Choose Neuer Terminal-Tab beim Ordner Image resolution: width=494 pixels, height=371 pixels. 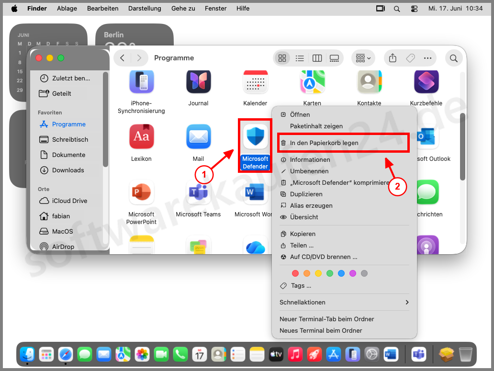coord(344,319)
